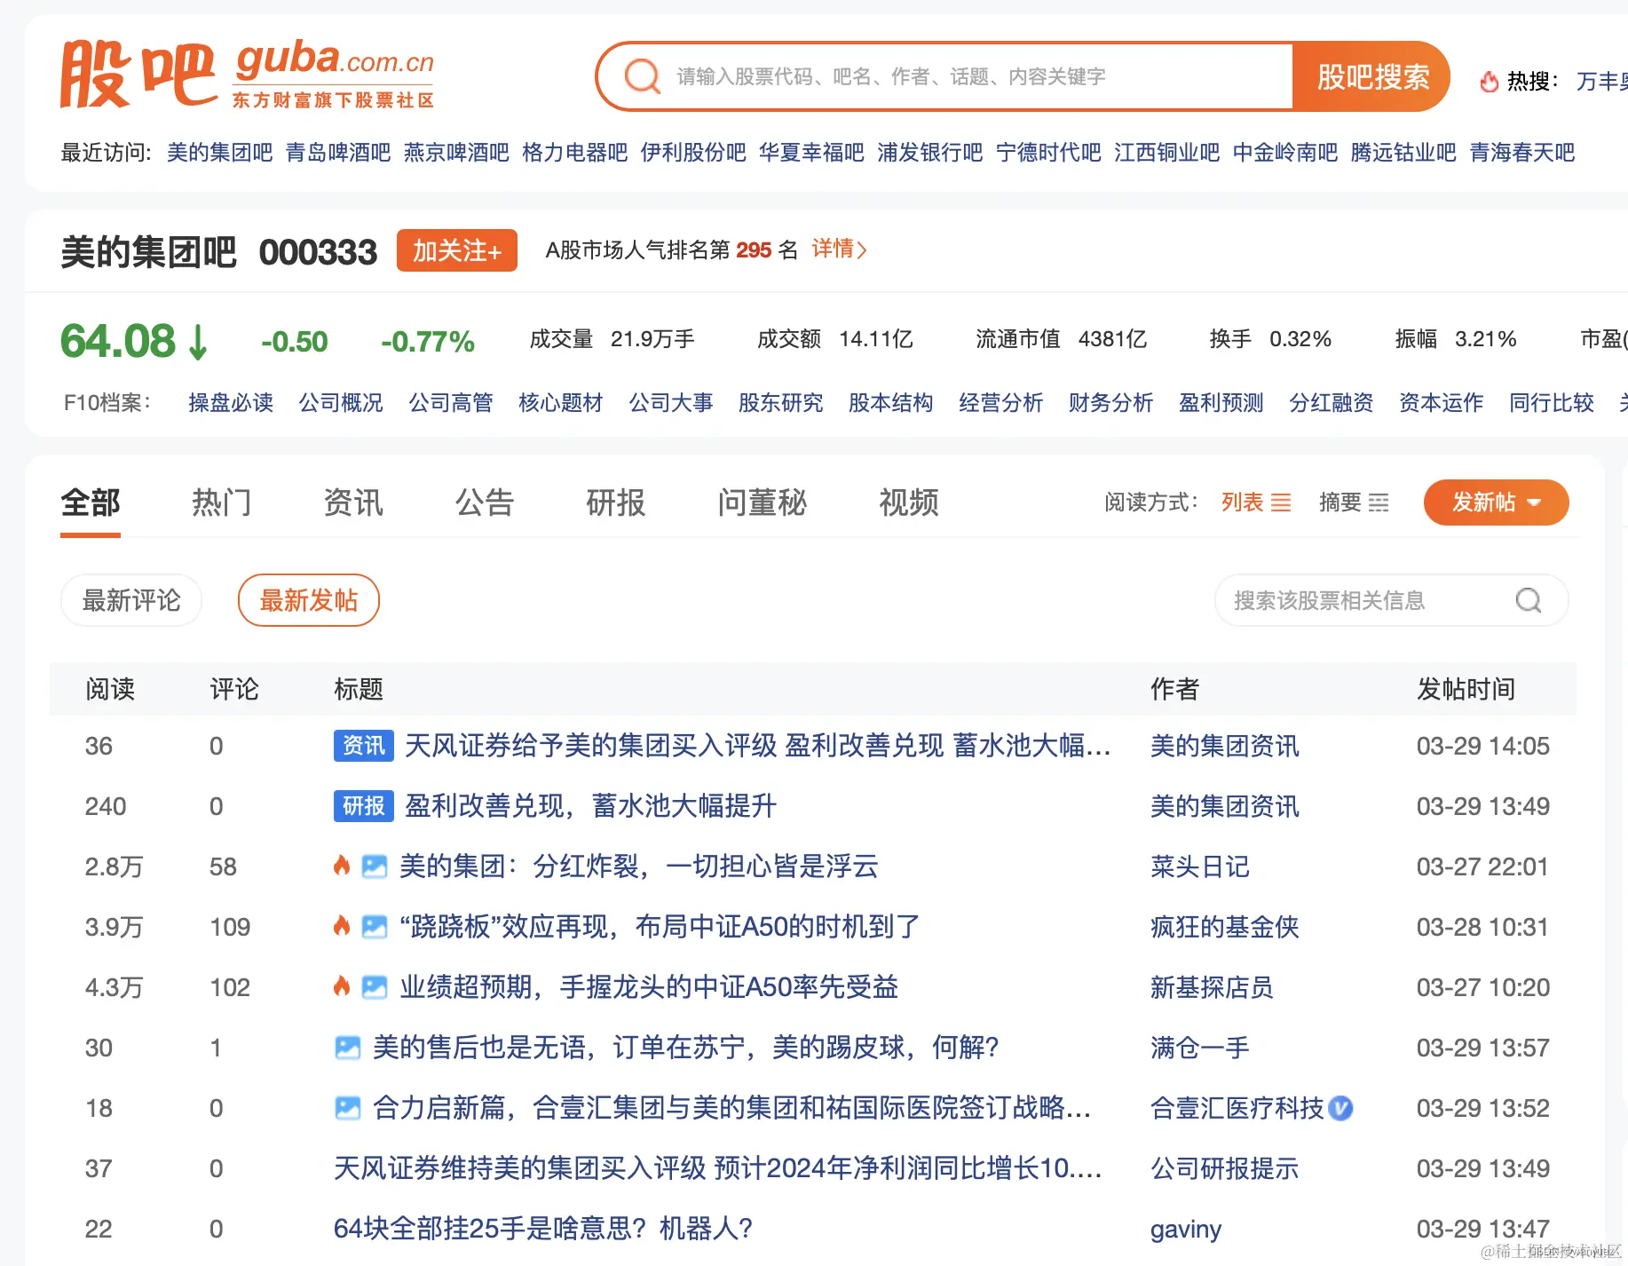Click the image icon on 美的售后 post
This screenshot has height=1266, width=1628.
pos(347,1048)
